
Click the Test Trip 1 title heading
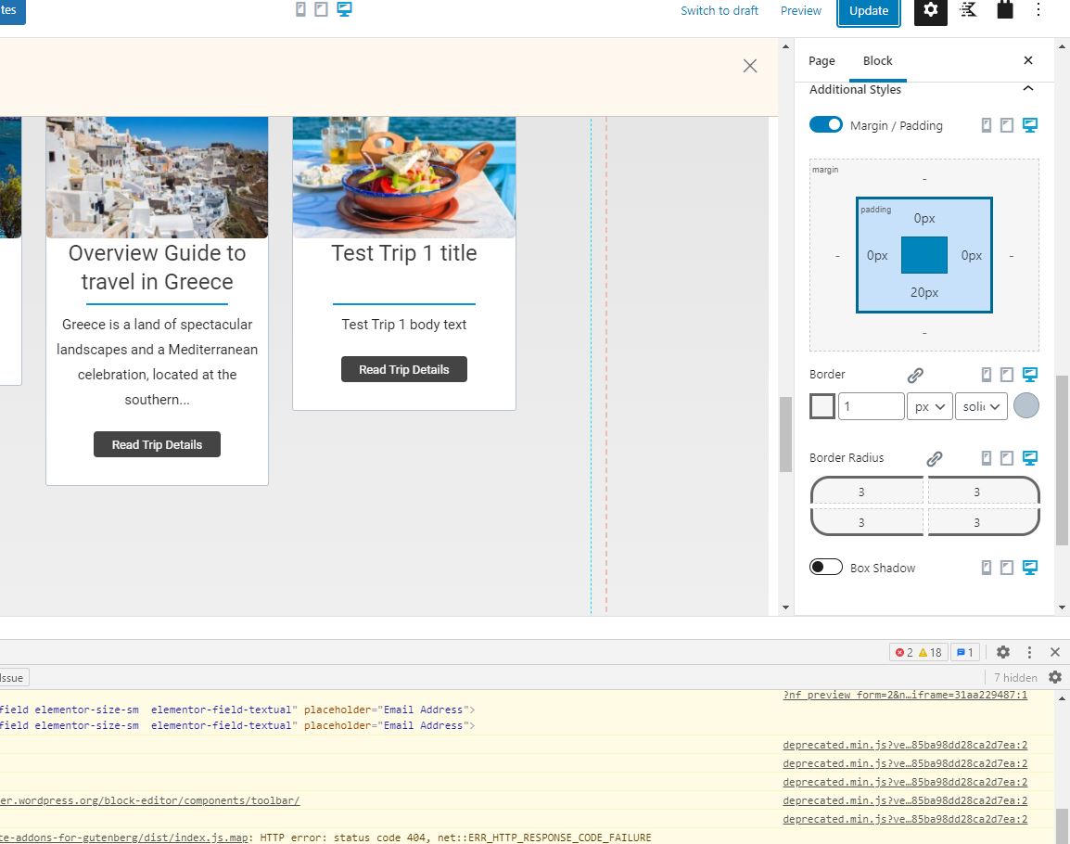click(x=404, y=252)
